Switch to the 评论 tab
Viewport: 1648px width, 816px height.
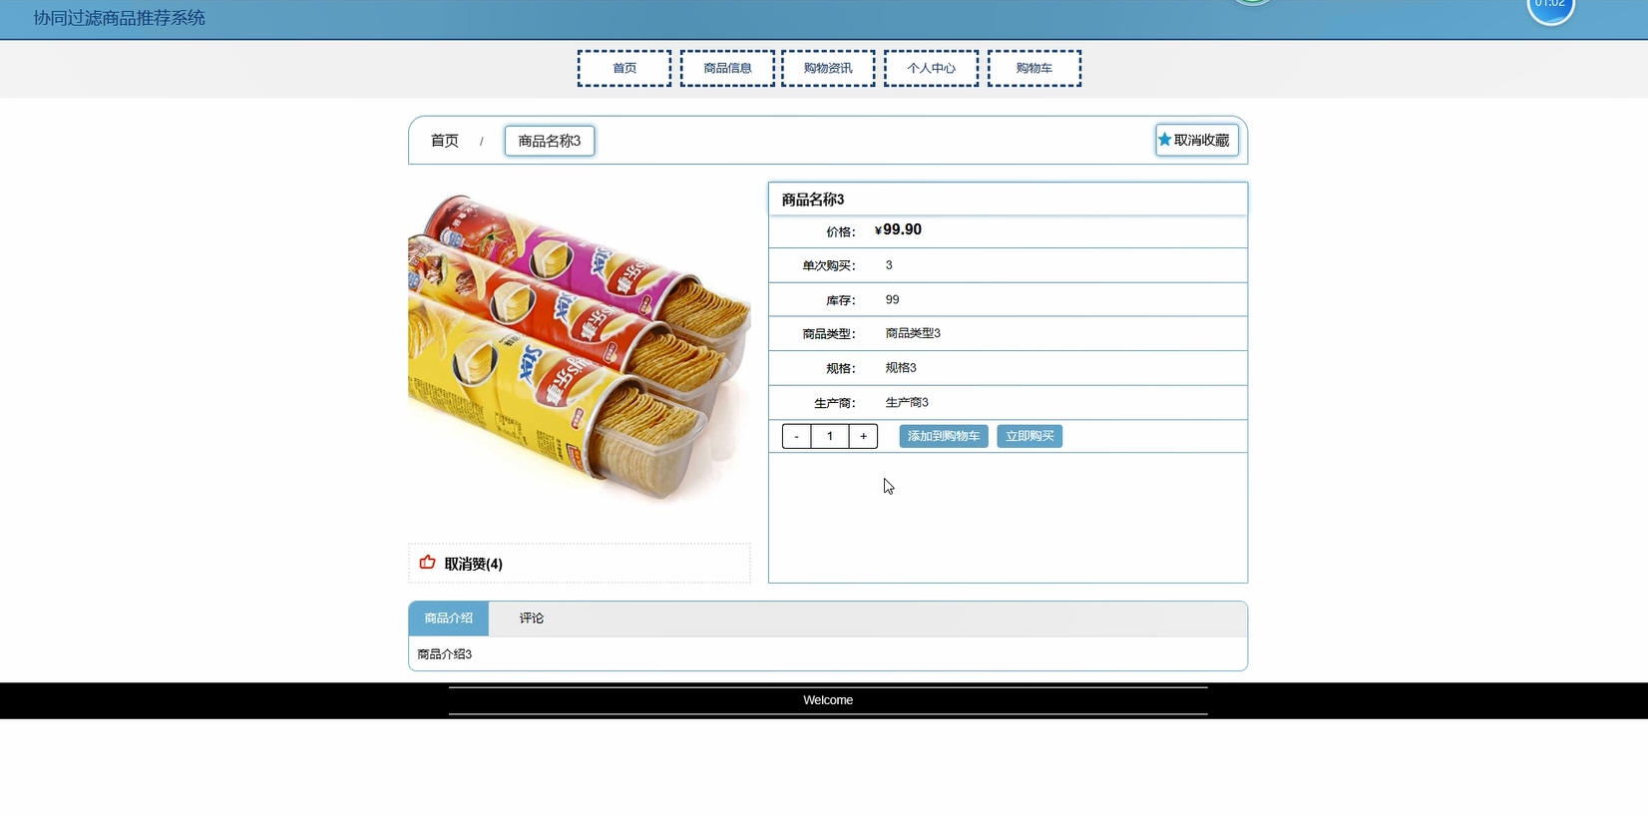531,618
